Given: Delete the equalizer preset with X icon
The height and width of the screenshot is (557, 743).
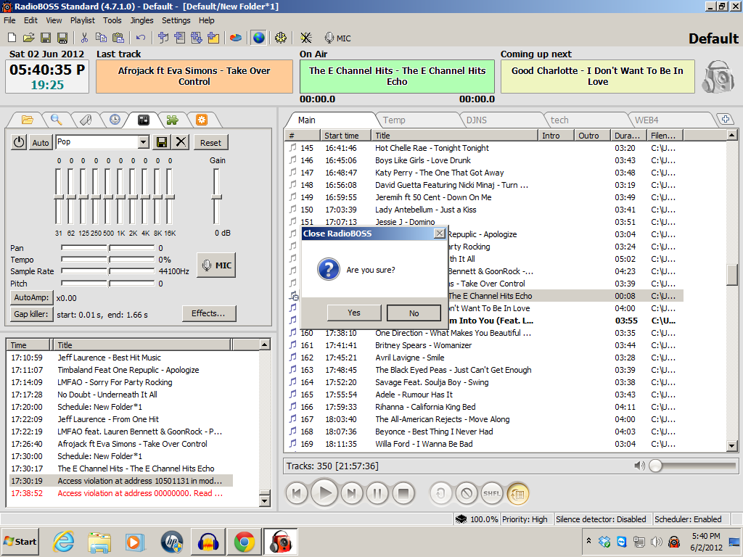Looking at the screenshot, I should coord(181,142).
